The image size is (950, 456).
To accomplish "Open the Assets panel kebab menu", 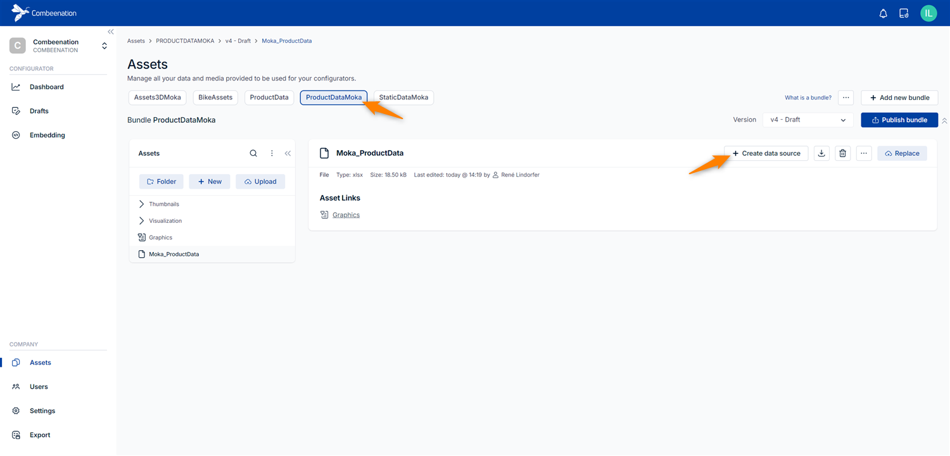I will pyautogui.click(x=272, y=153).
